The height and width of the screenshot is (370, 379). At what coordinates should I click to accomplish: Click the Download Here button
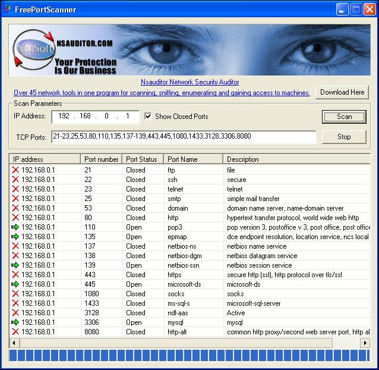coord(342,92)
